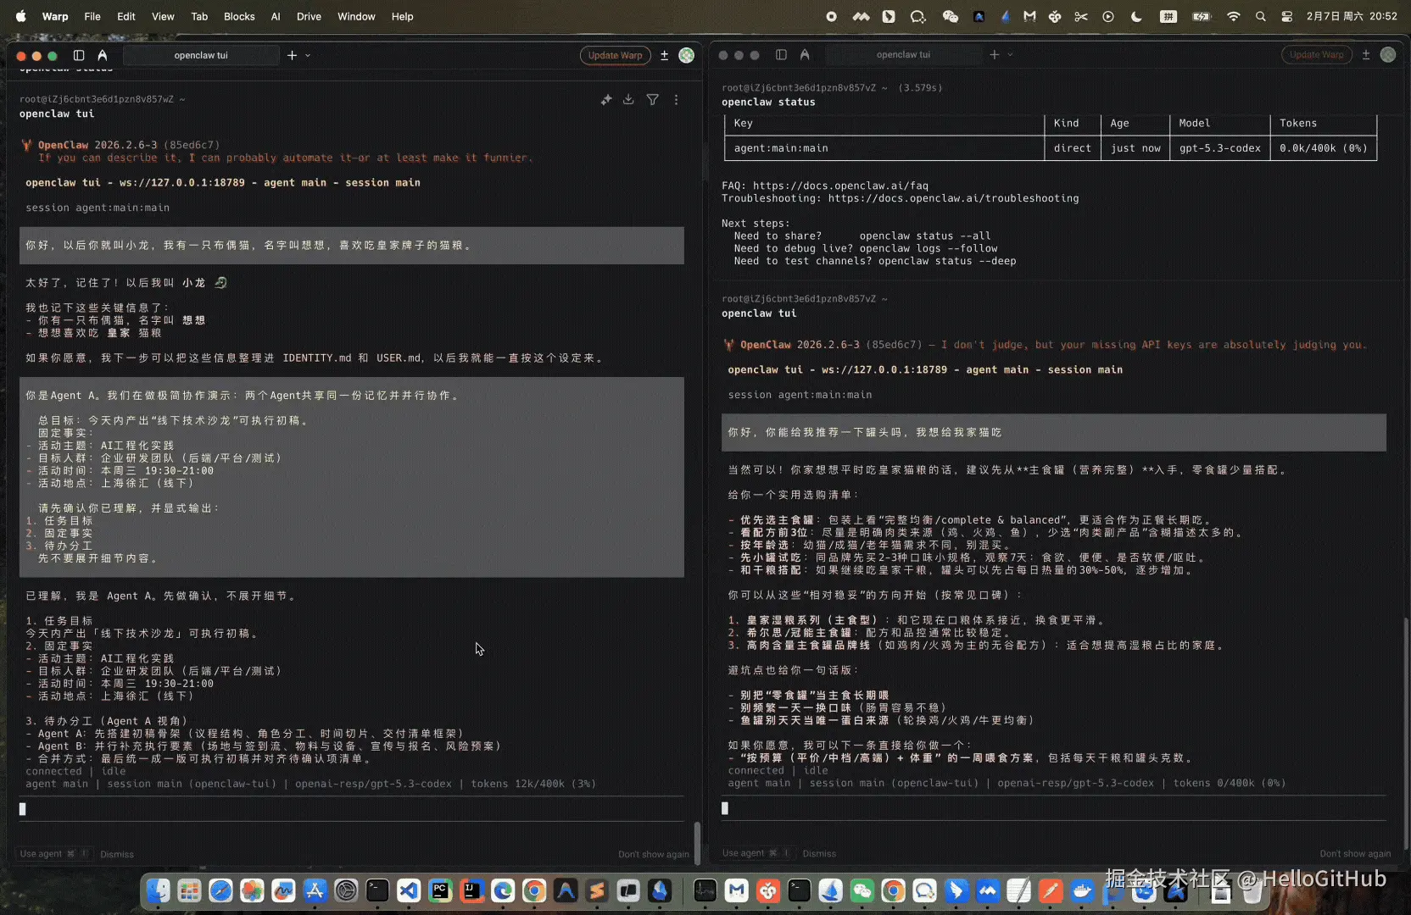Open the Blocks menu in menu bar

click(x=239, y=16)
